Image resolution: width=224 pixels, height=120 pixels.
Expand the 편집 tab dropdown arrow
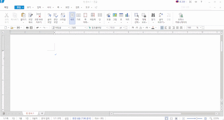pos(23,8)
